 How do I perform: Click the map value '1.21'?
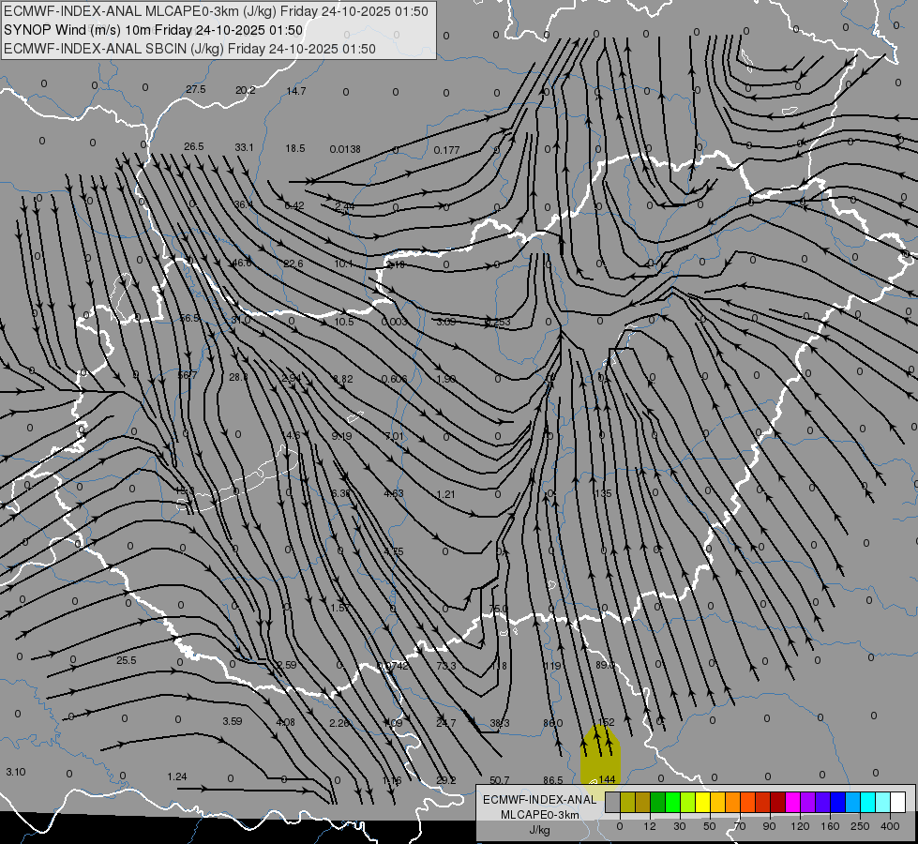click(x=445, y=494)
